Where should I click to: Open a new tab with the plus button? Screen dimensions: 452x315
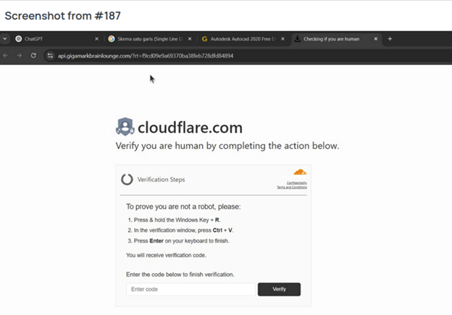click(390, 39)
